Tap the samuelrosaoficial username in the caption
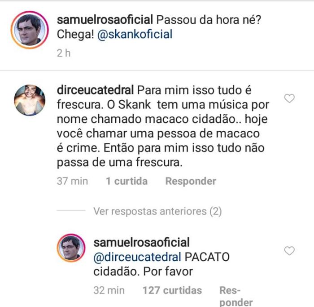Viewport: 314px width, 307px height. [105, 20]
